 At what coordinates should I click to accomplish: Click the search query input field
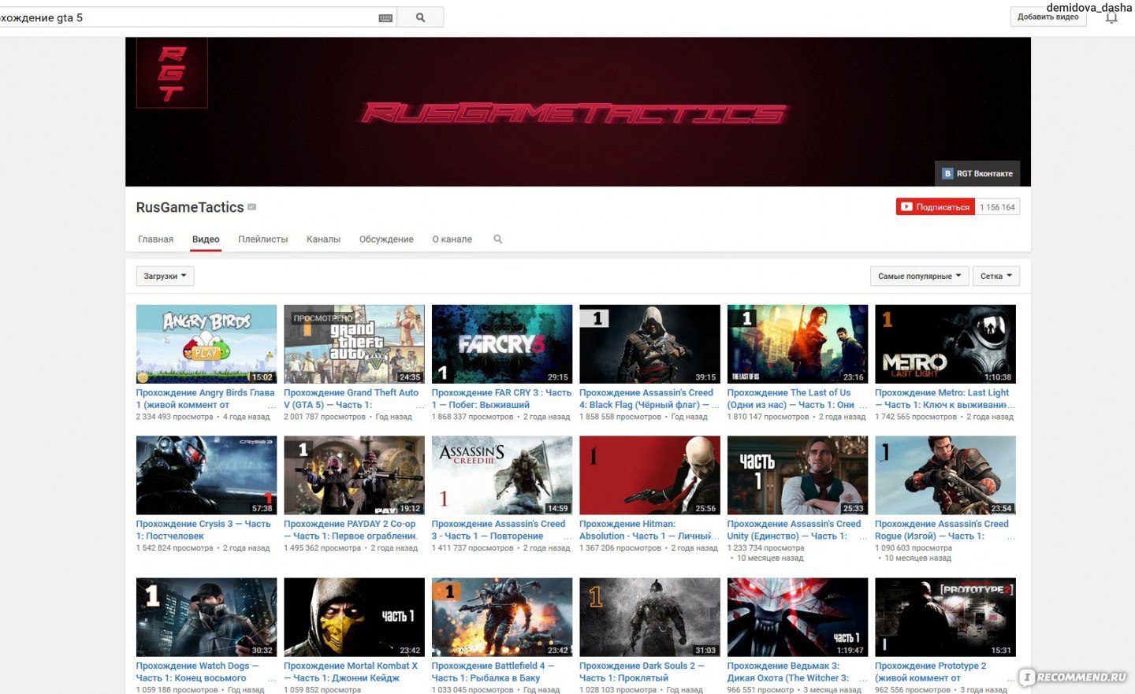tap(189, 17)
